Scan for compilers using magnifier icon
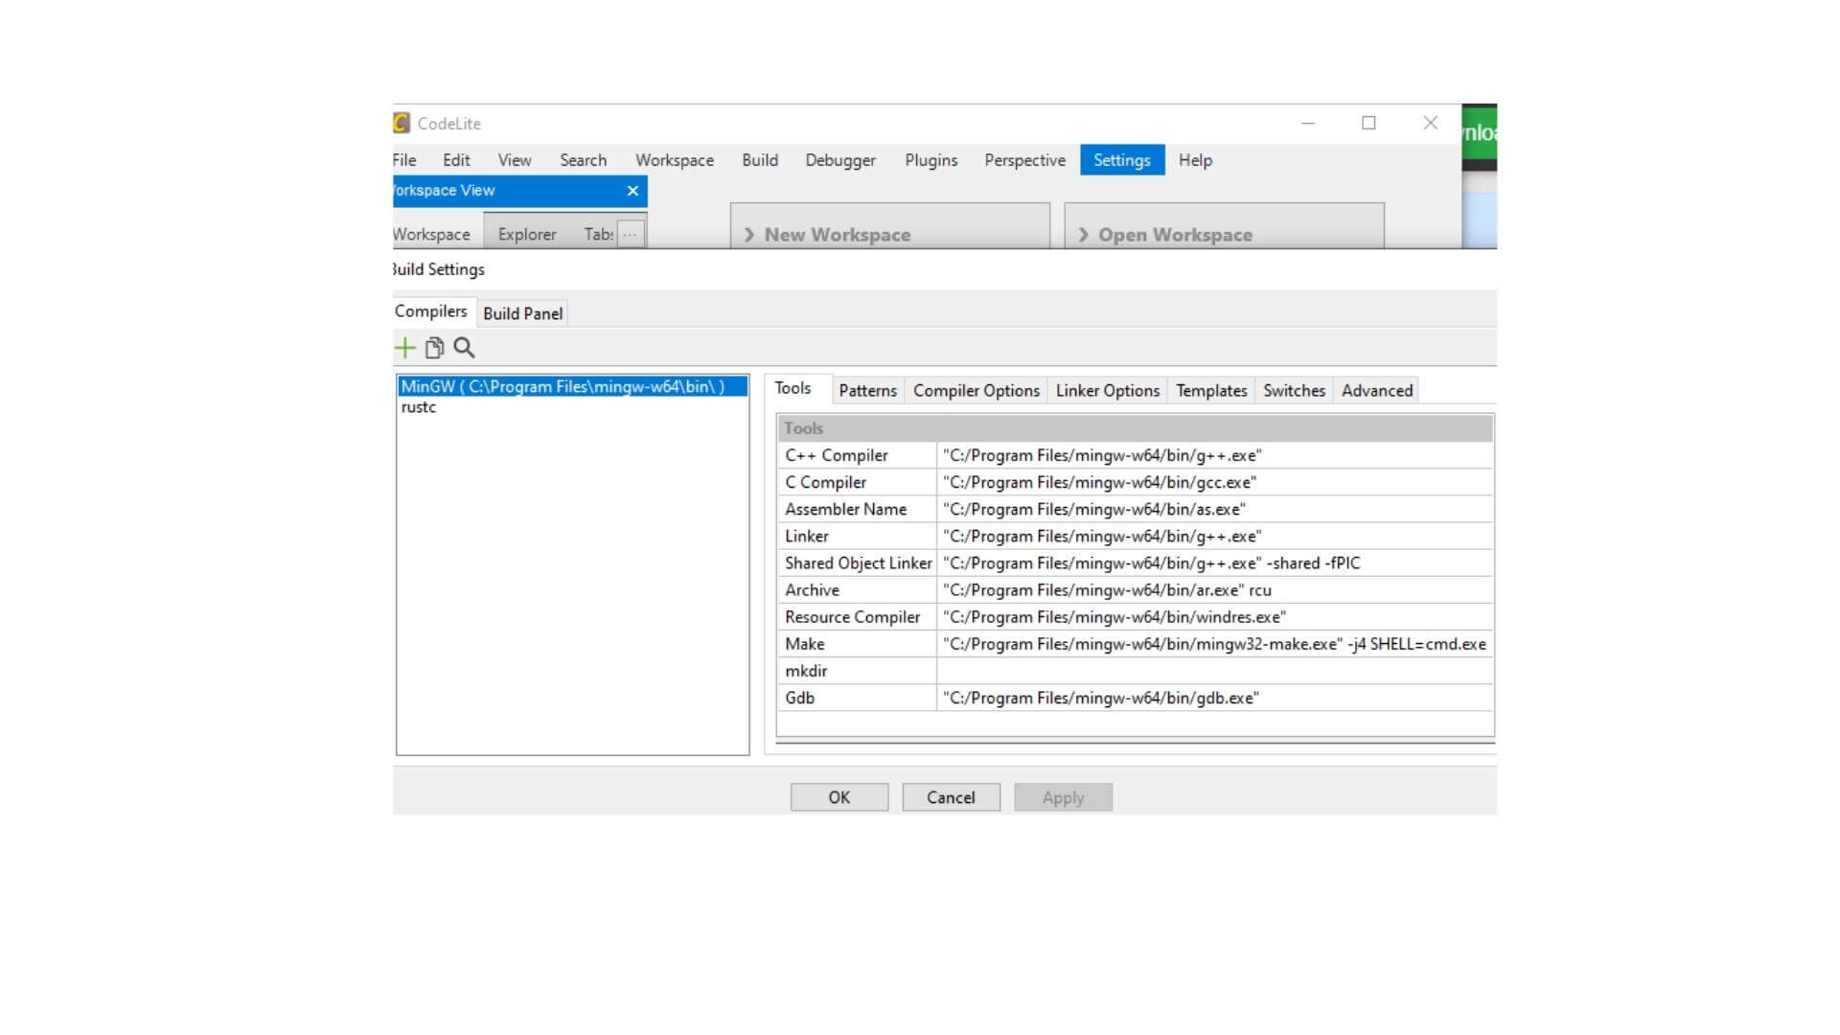The width and height of the screenshot is (1840, 1035). [x=464, y=348]
